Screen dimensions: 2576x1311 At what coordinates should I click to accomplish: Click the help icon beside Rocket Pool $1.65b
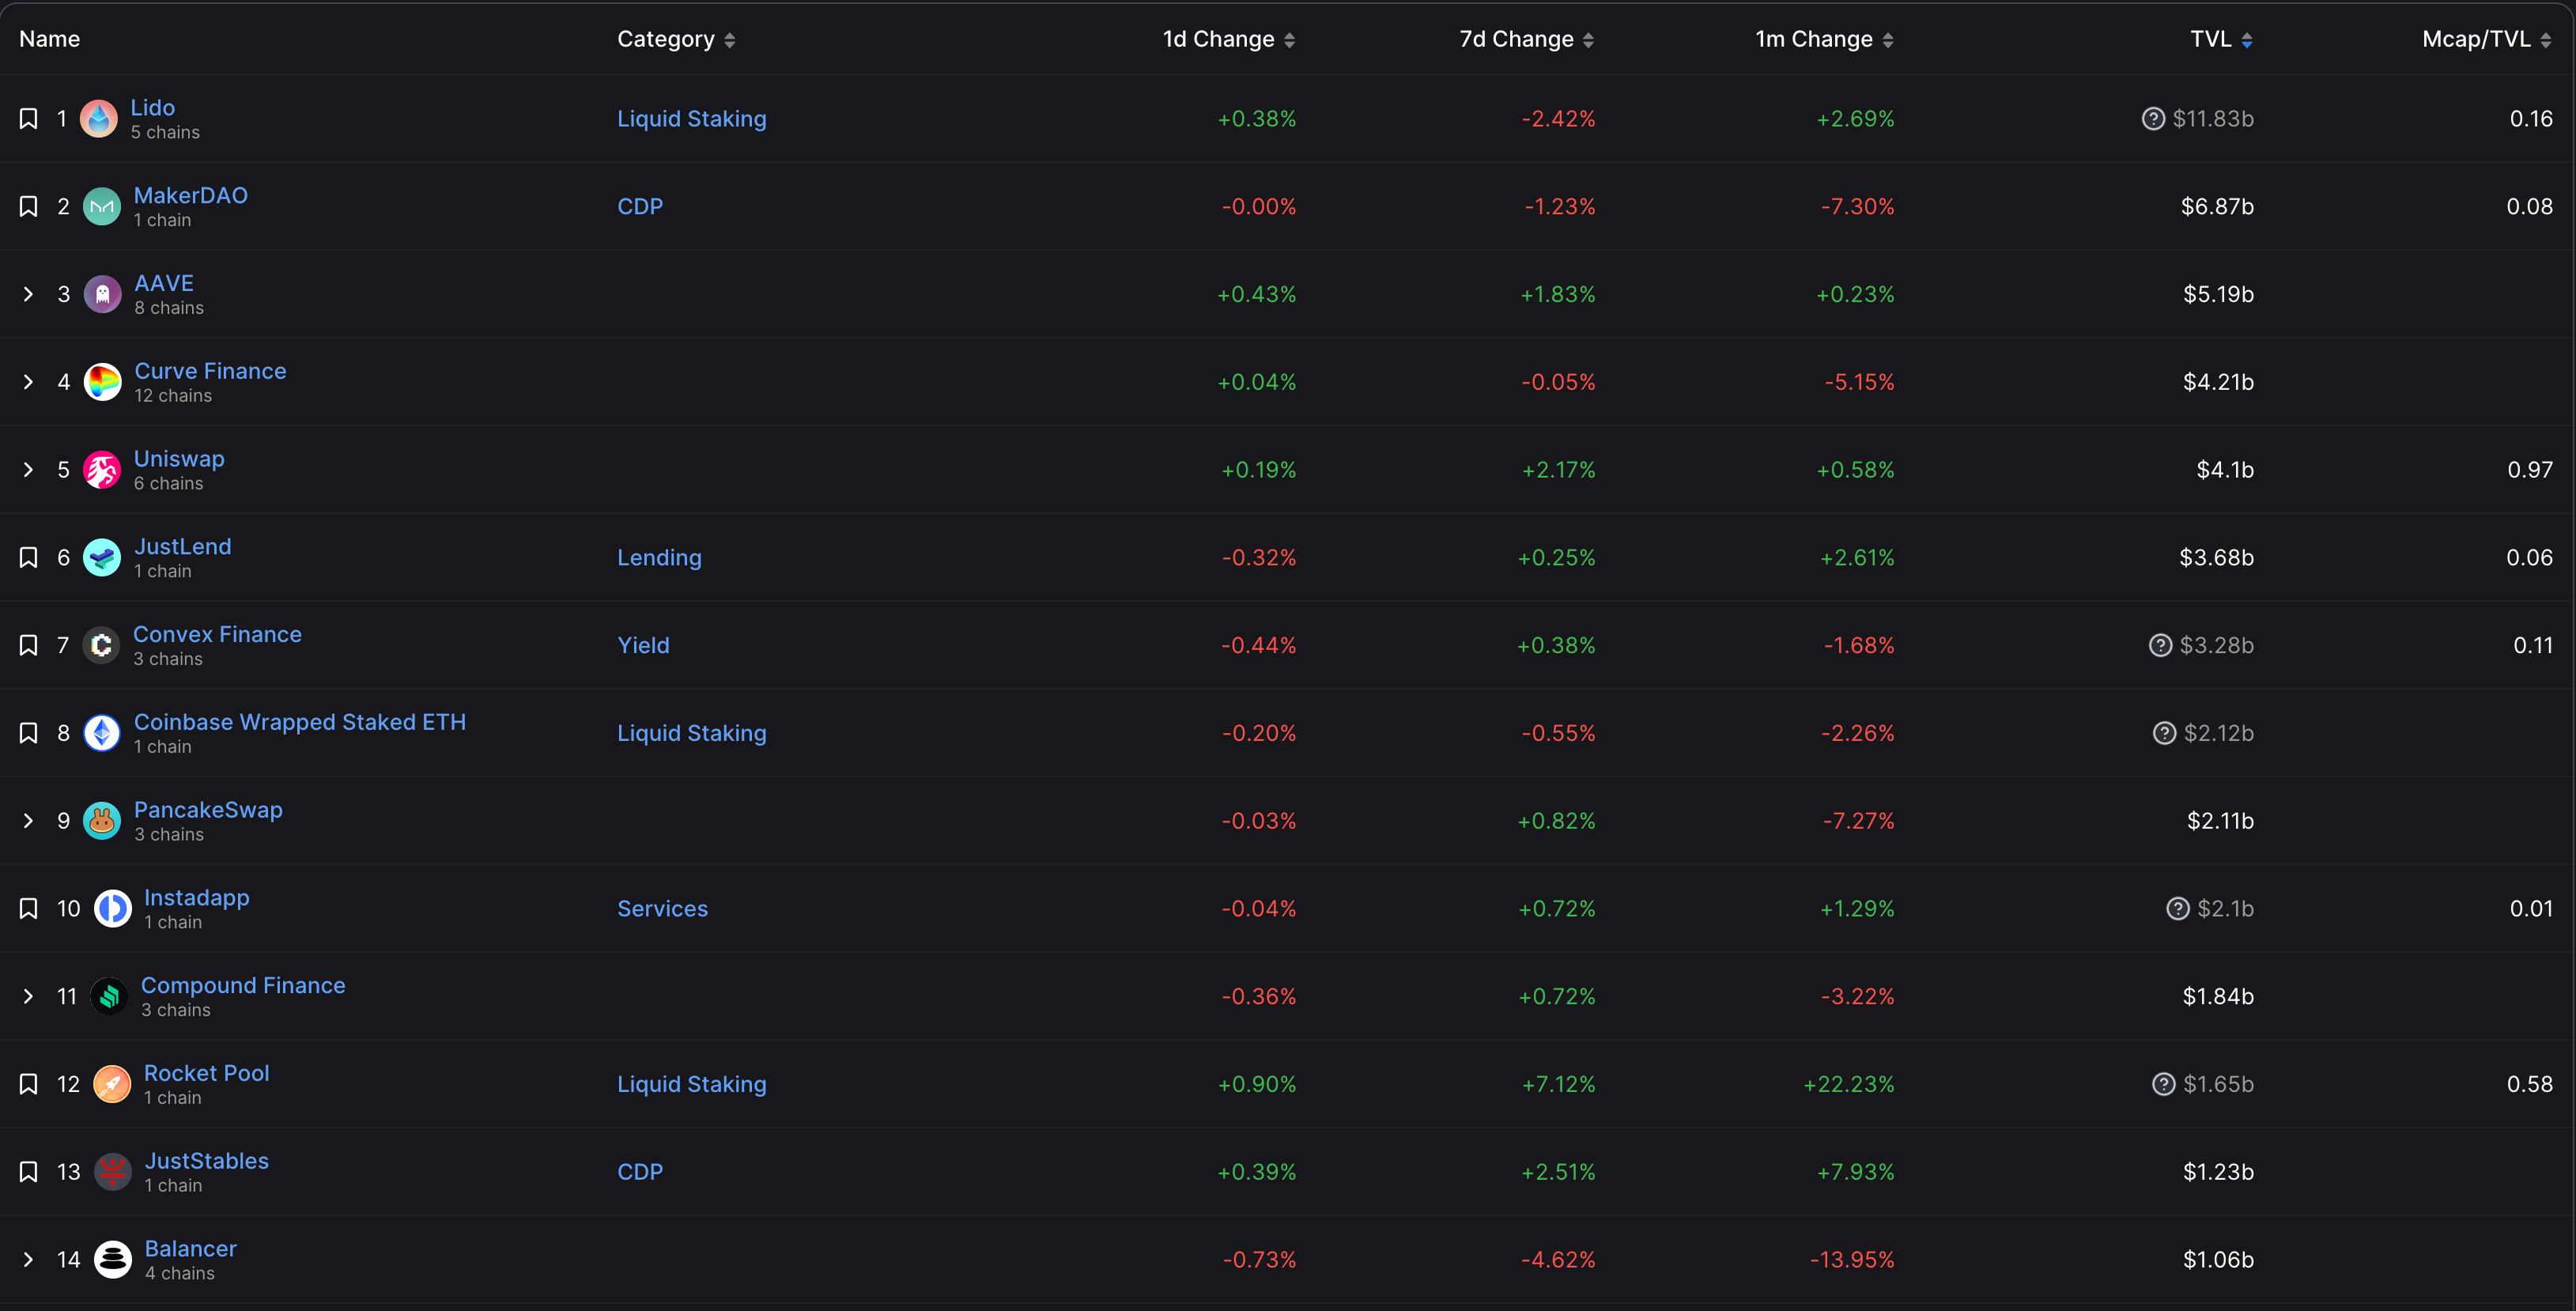click(x=2163, y=1084)
